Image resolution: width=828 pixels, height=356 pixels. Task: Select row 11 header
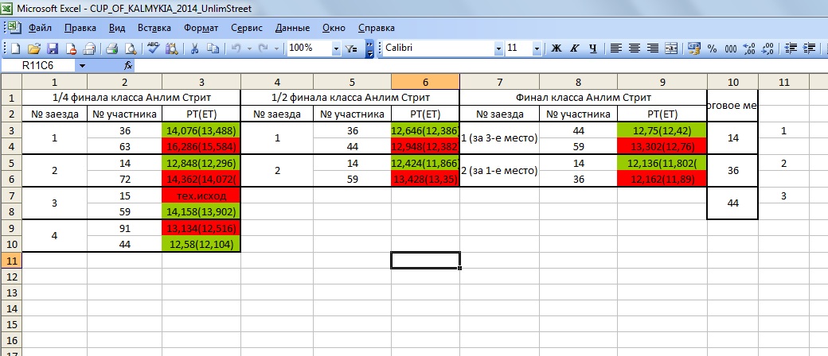(11, 261)
